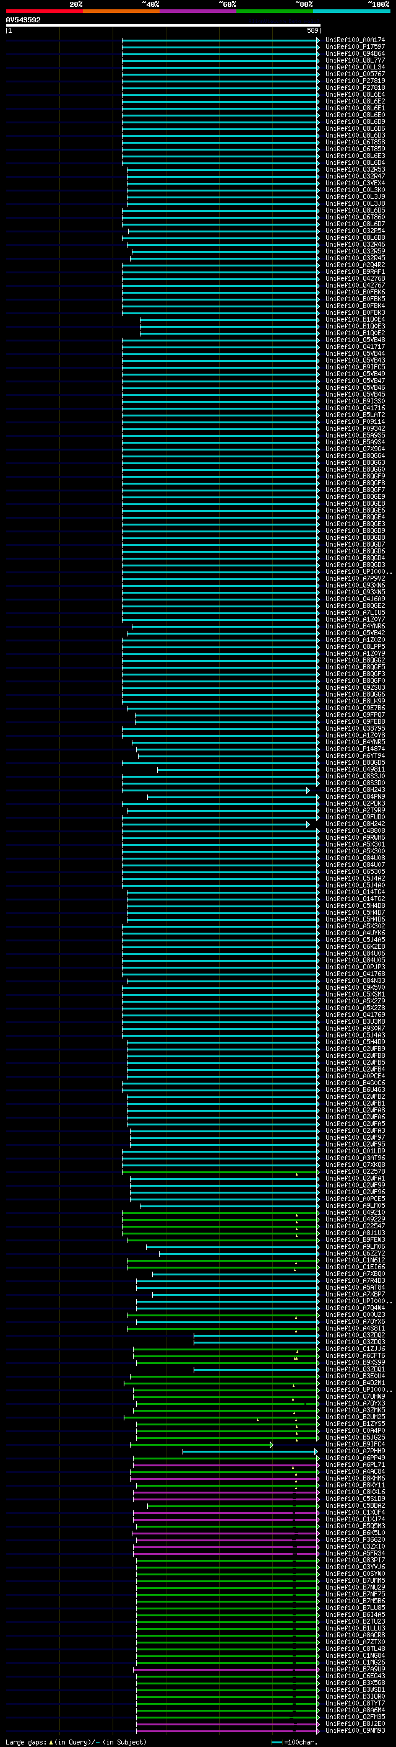The height and width of the screenshot is (1747, 396).
Task: Click the query end position 589
Action: click(312, 30)
